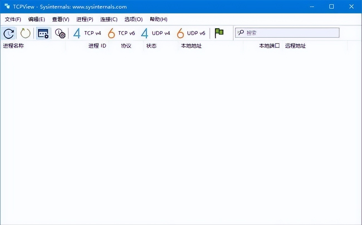Open the 连接(C) menu
The height and width of the screenshot is (225, 362).
tap(108, 19)
